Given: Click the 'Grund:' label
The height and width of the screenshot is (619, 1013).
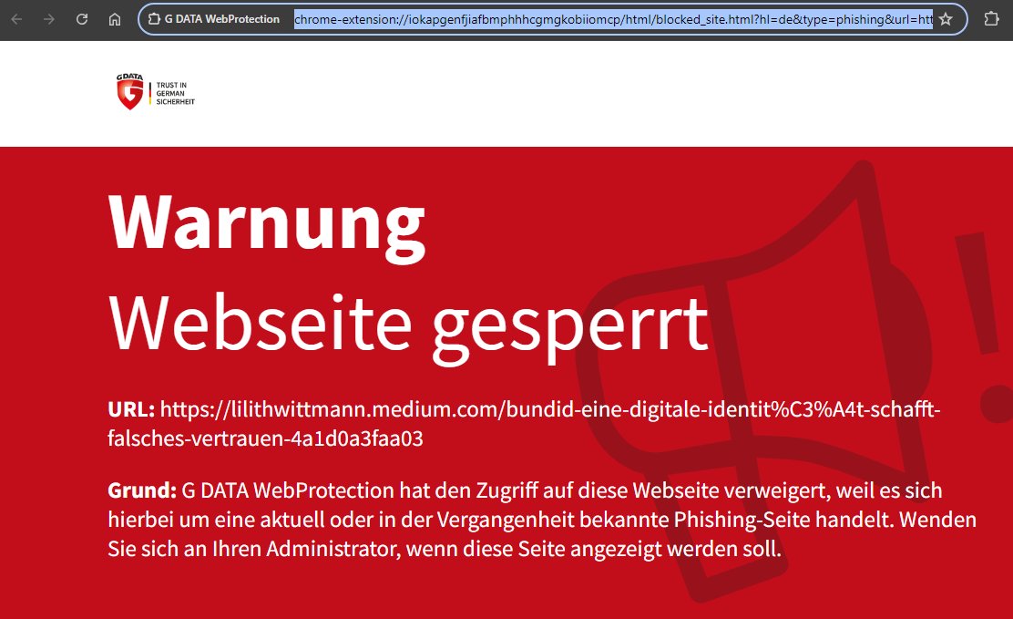Looking at the screenshot, I should pyautogui.click(x=142, y=490).
